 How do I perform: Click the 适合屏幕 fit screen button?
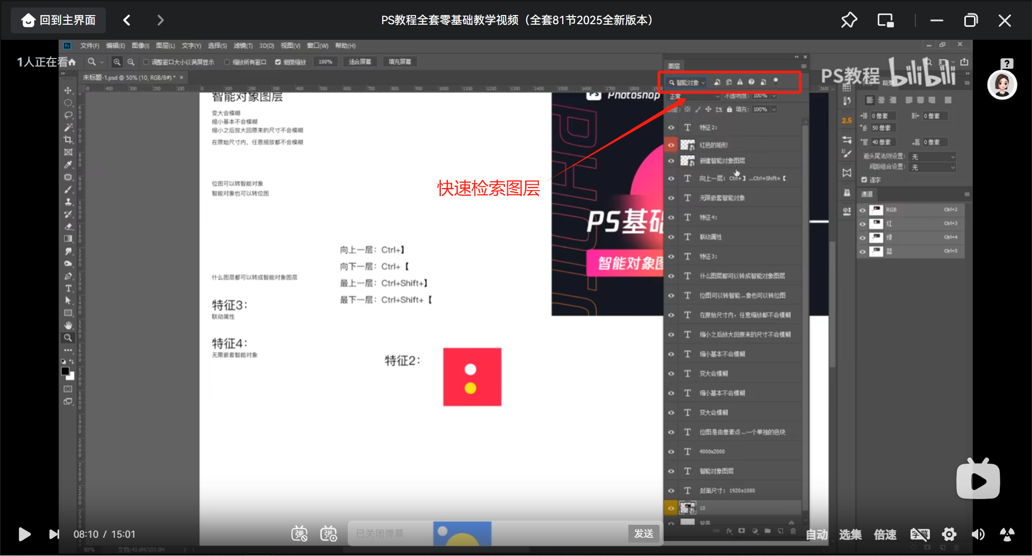pos(360,62)
